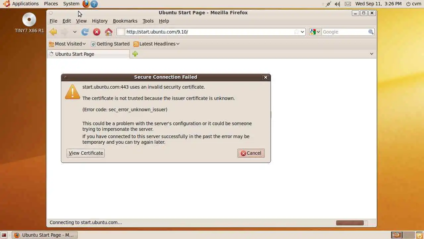Maximize the Firefox window
This screenshot has height=239, width=424.
coord(364,13)
